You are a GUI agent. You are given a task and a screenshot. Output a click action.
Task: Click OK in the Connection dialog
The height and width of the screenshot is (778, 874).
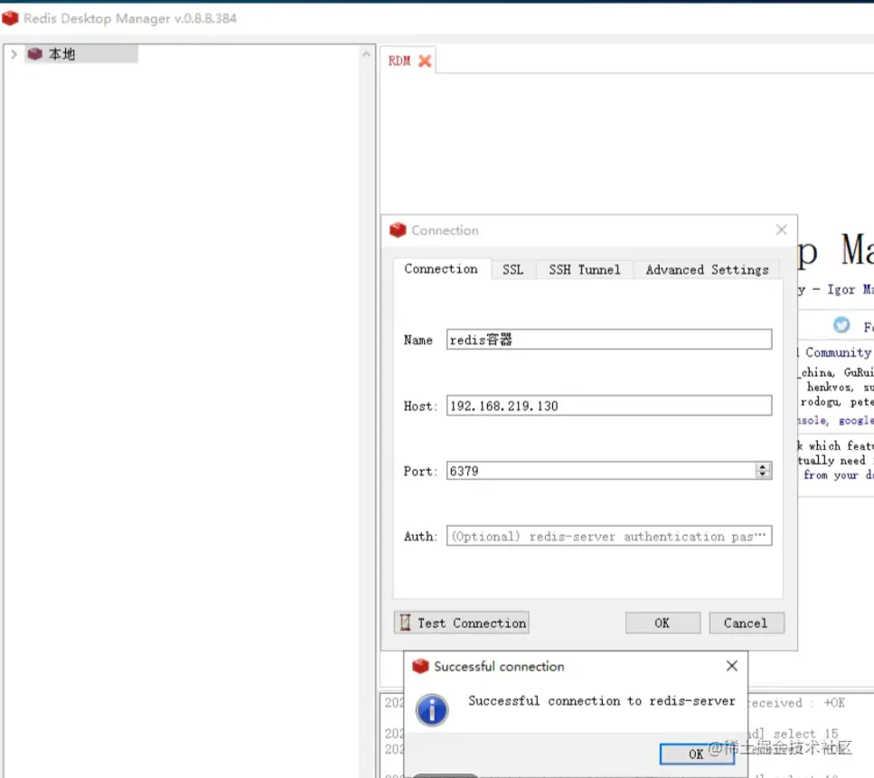[663, 623]
